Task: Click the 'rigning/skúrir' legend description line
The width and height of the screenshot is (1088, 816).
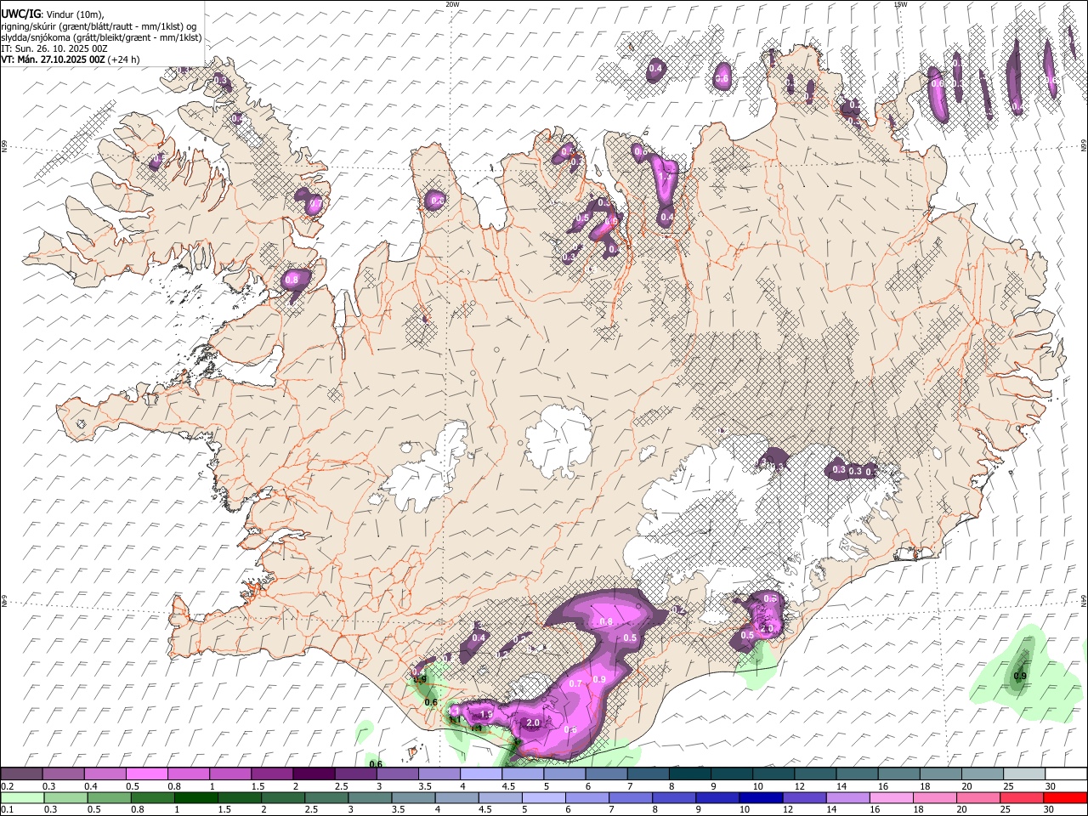Action: tap(99, 25)
